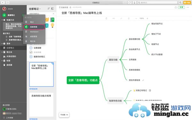Collapse the 快捷方式 section triangle
Image resolution: width=192 pixels, height=120 pixels.
click(2, 20)
